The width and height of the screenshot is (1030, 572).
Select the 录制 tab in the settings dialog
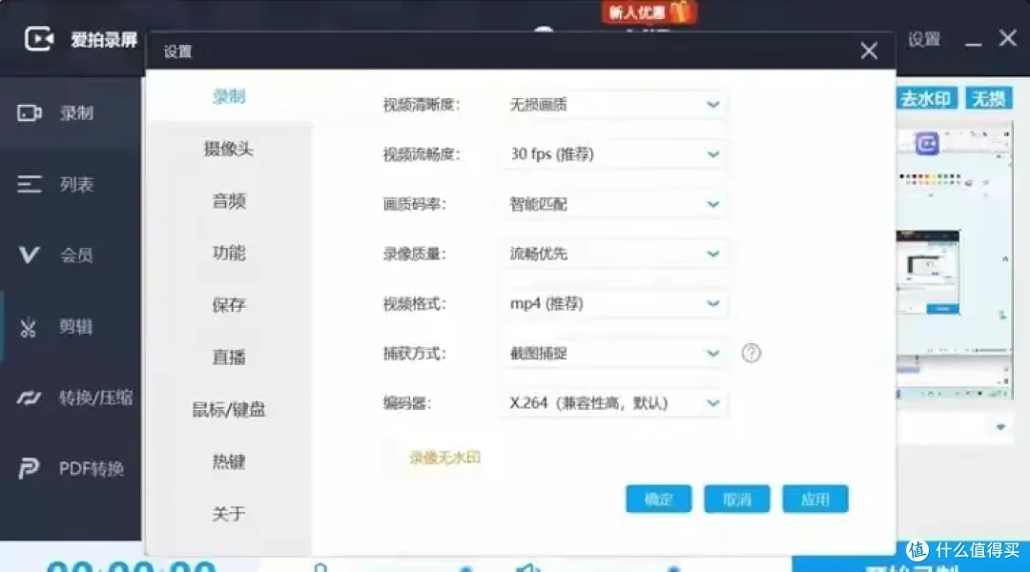(229, 96)
